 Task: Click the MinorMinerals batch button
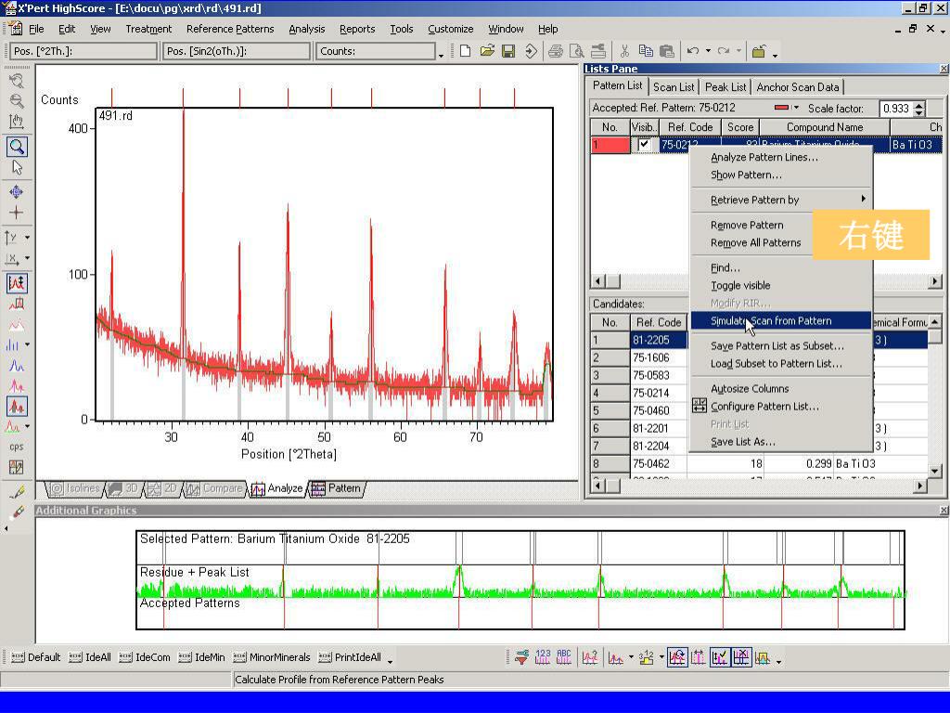(x=272, y=657)
